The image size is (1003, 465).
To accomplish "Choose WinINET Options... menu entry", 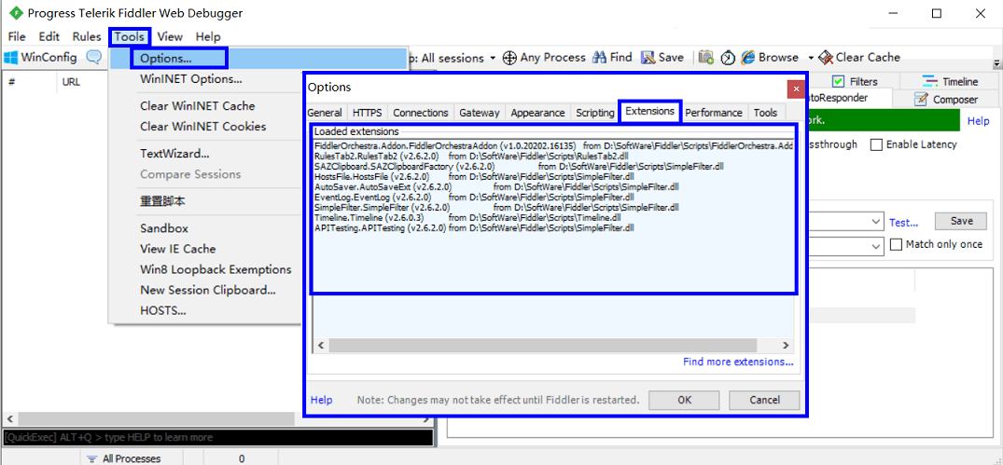I will point(190,79).
